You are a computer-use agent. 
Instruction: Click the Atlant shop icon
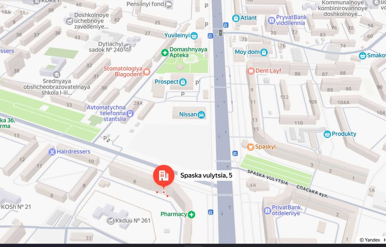235,18
